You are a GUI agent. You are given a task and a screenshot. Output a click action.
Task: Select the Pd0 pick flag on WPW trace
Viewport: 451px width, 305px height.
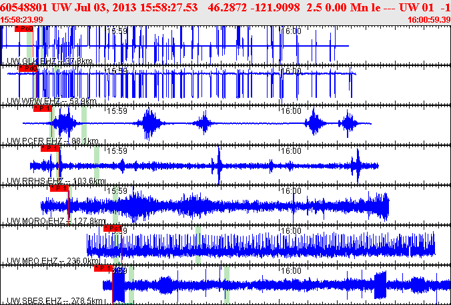[28, 69]
